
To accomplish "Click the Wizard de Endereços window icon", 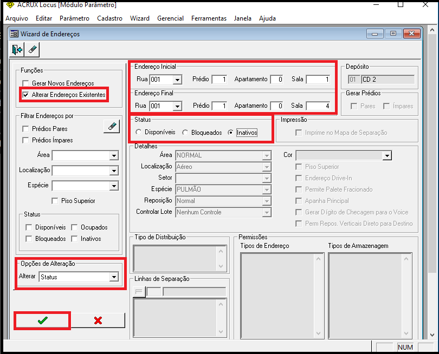I will tap(14, 34).
